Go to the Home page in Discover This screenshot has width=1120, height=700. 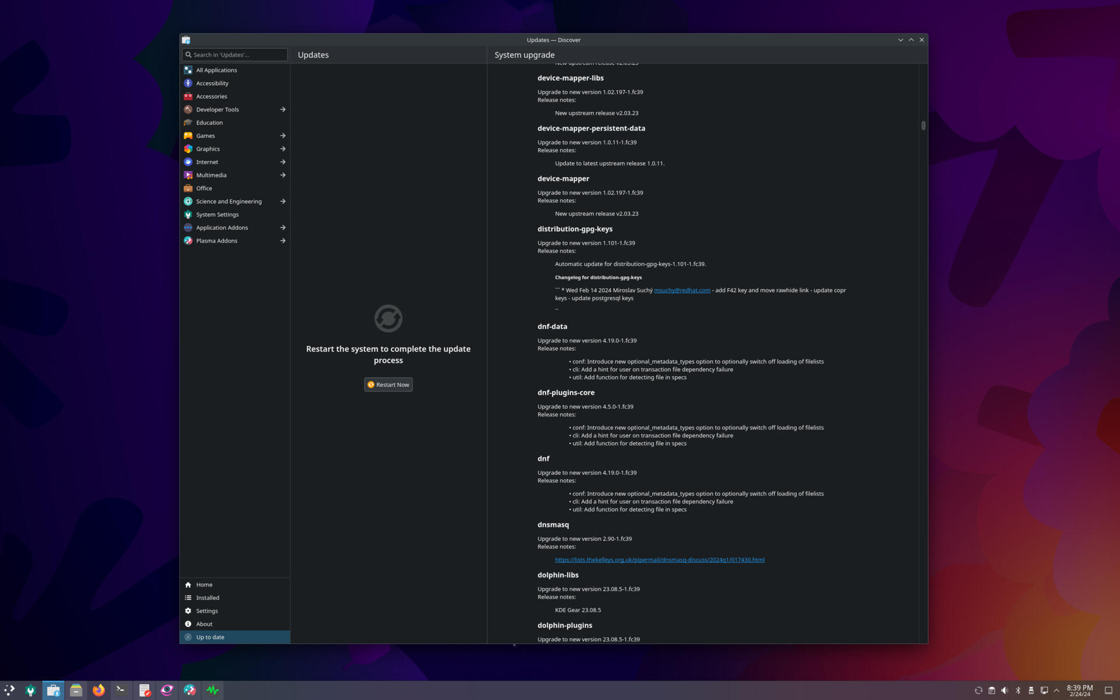[235, 584]
